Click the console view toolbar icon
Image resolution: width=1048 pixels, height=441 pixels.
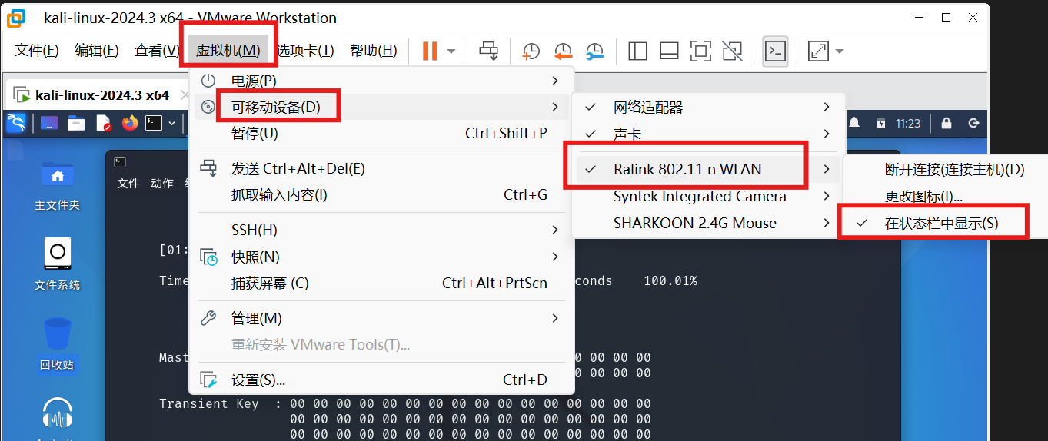pos(775,51)
